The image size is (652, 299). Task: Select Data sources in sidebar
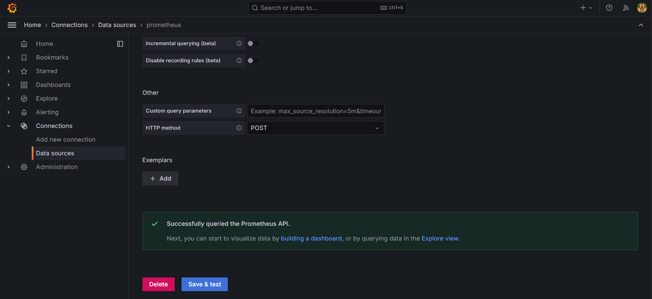(x=79, y=153)
